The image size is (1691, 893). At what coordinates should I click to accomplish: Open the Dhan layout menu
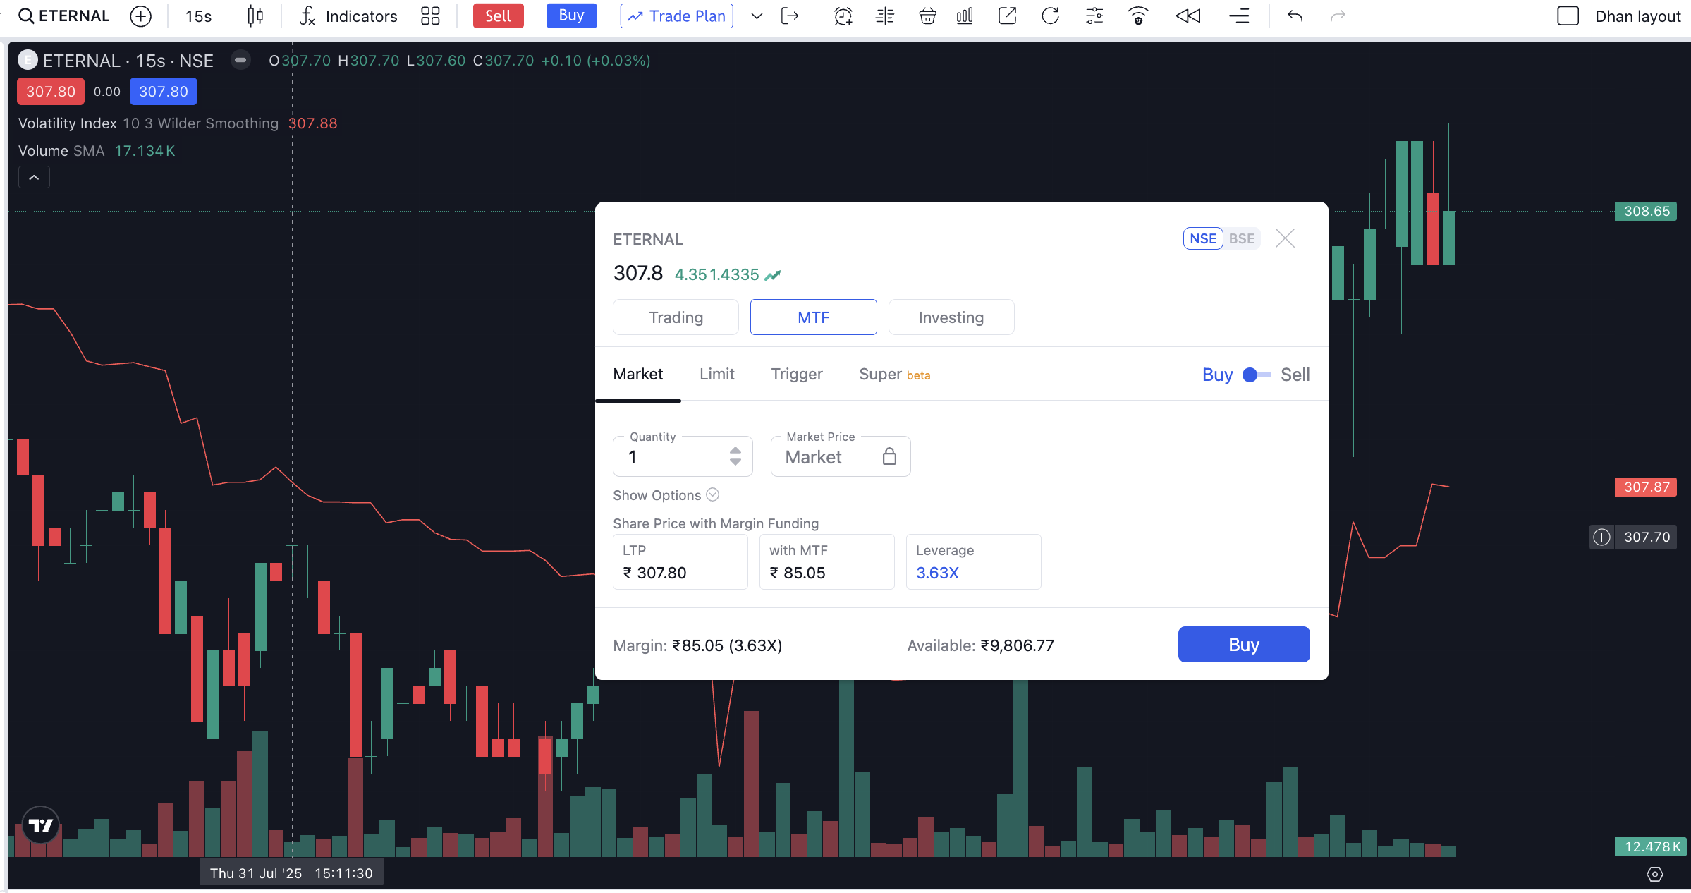pos(1637,16)
